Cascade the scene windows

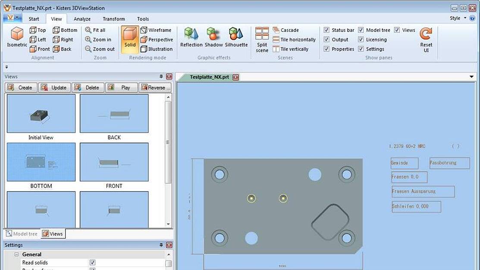coord(285,30)
